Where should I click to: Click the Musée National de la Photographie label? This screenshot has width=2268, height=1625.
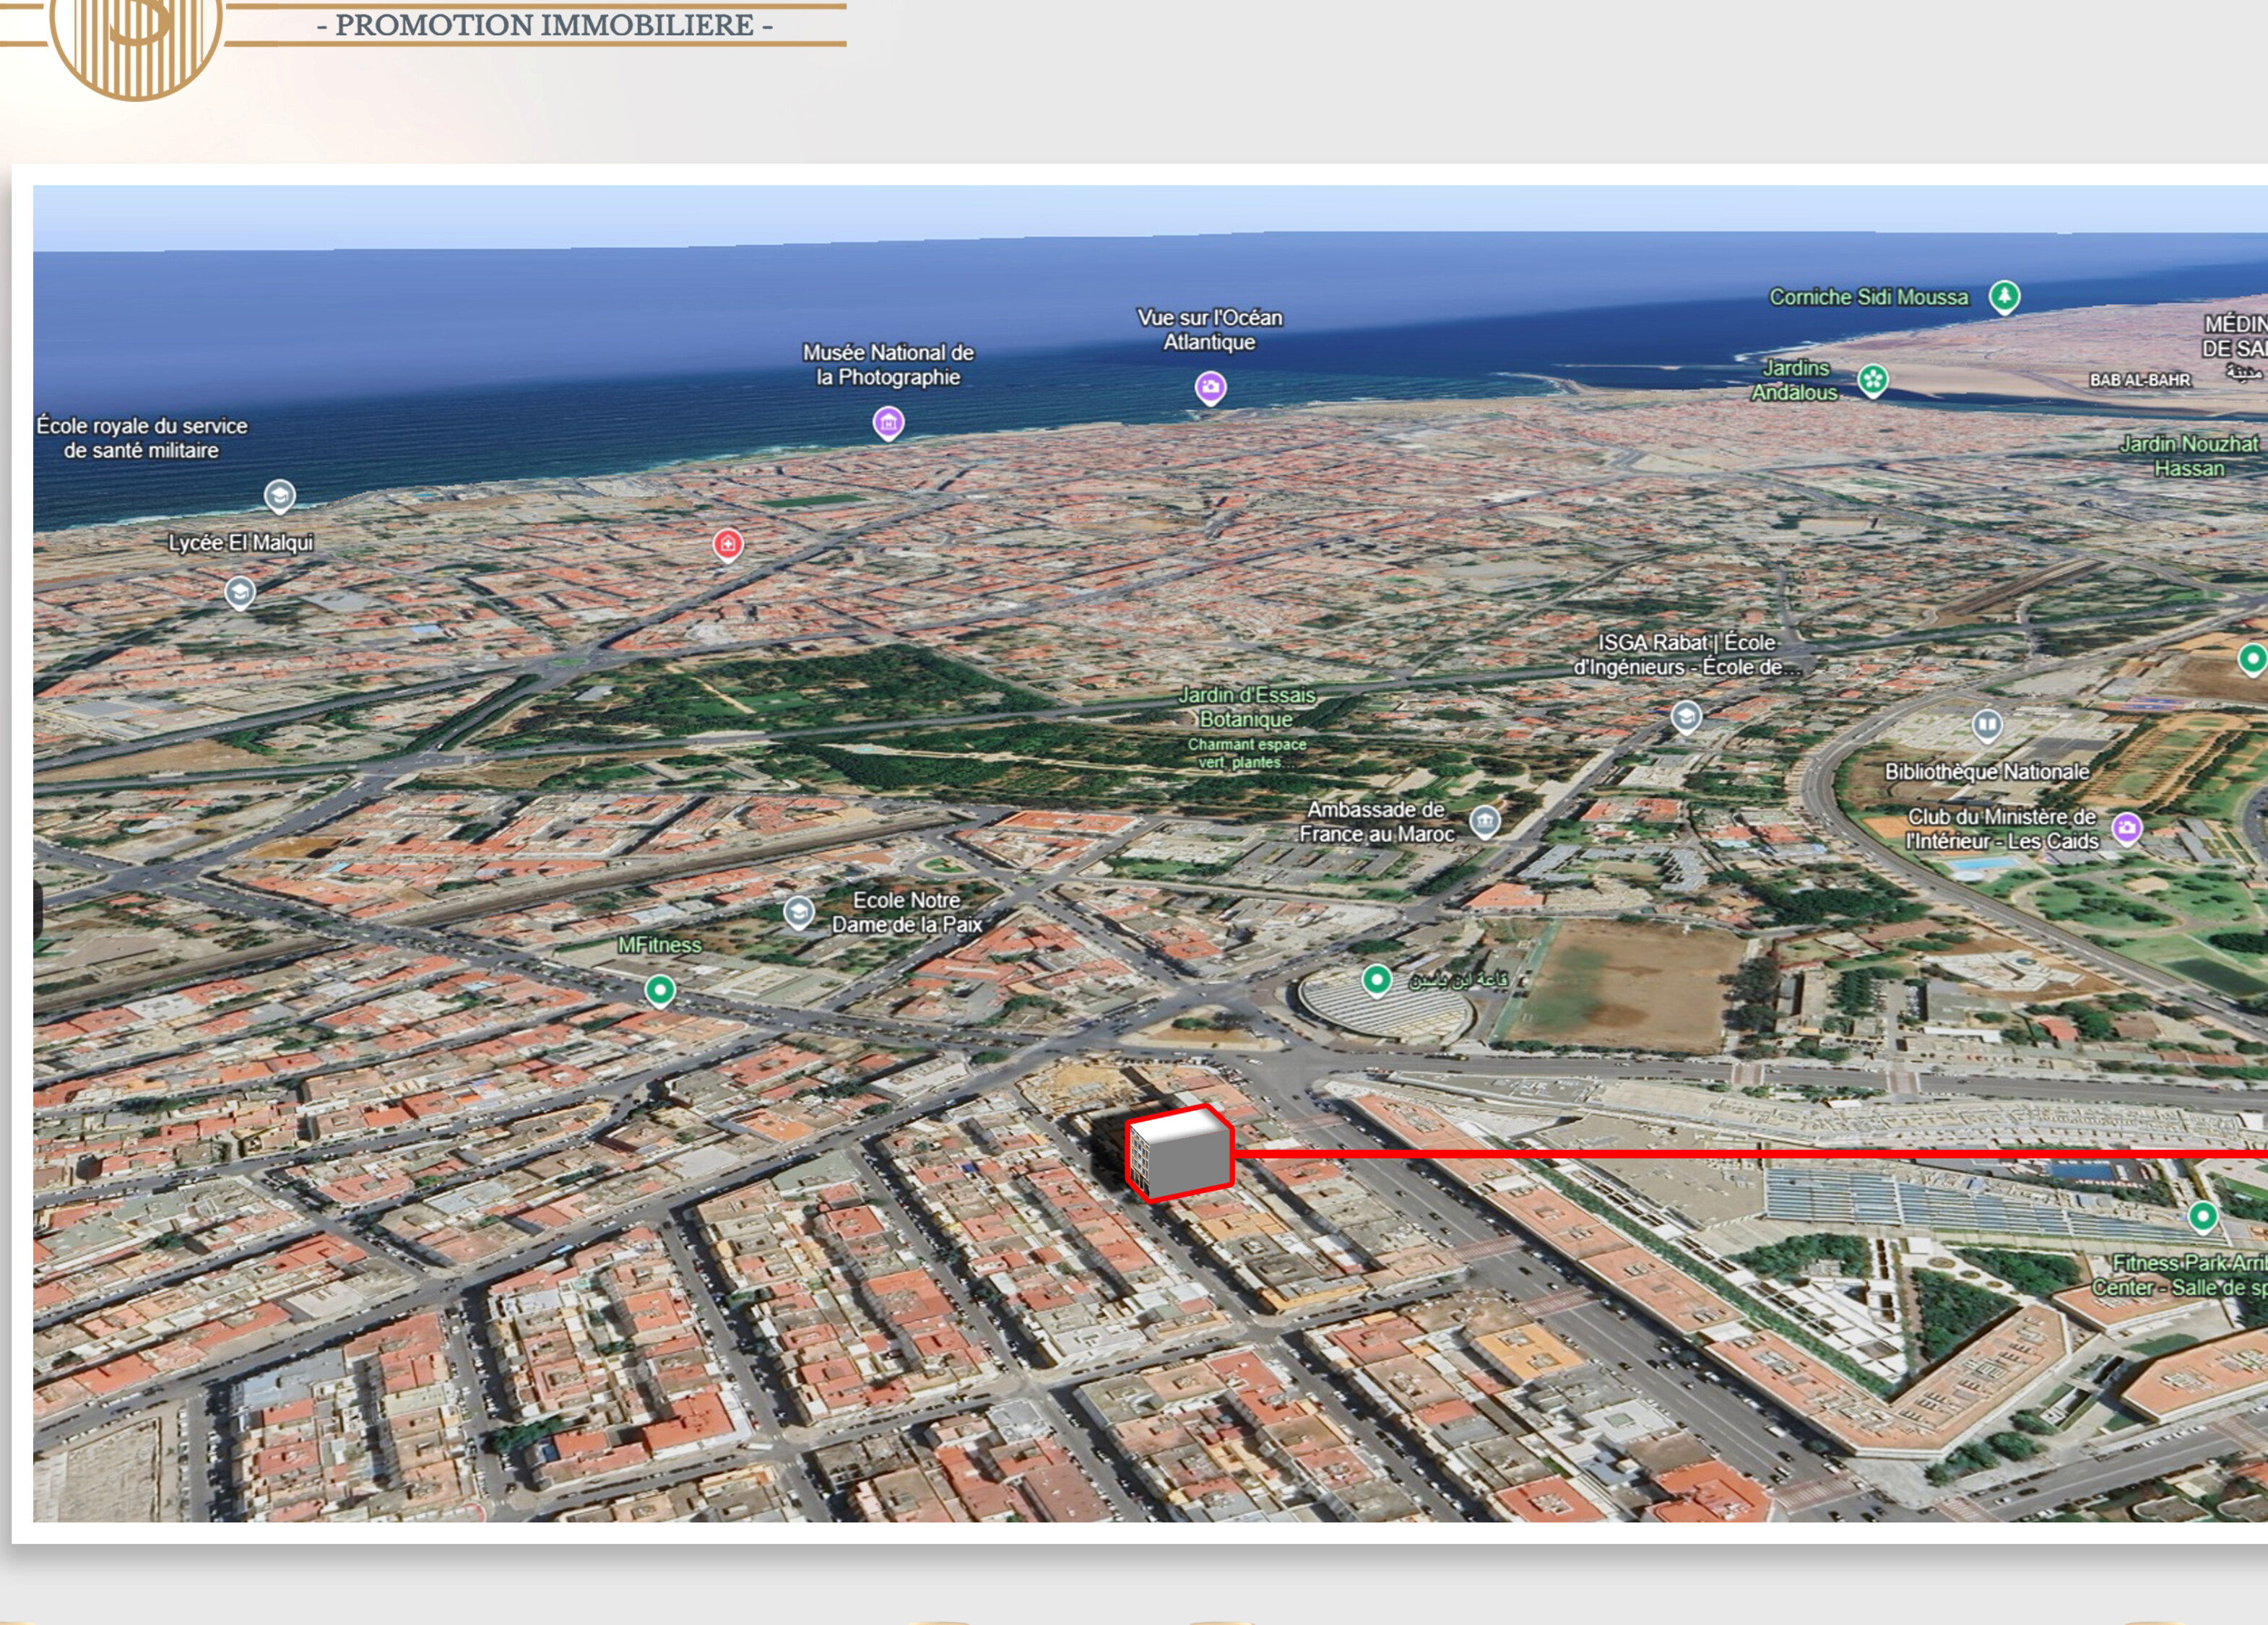888,365
